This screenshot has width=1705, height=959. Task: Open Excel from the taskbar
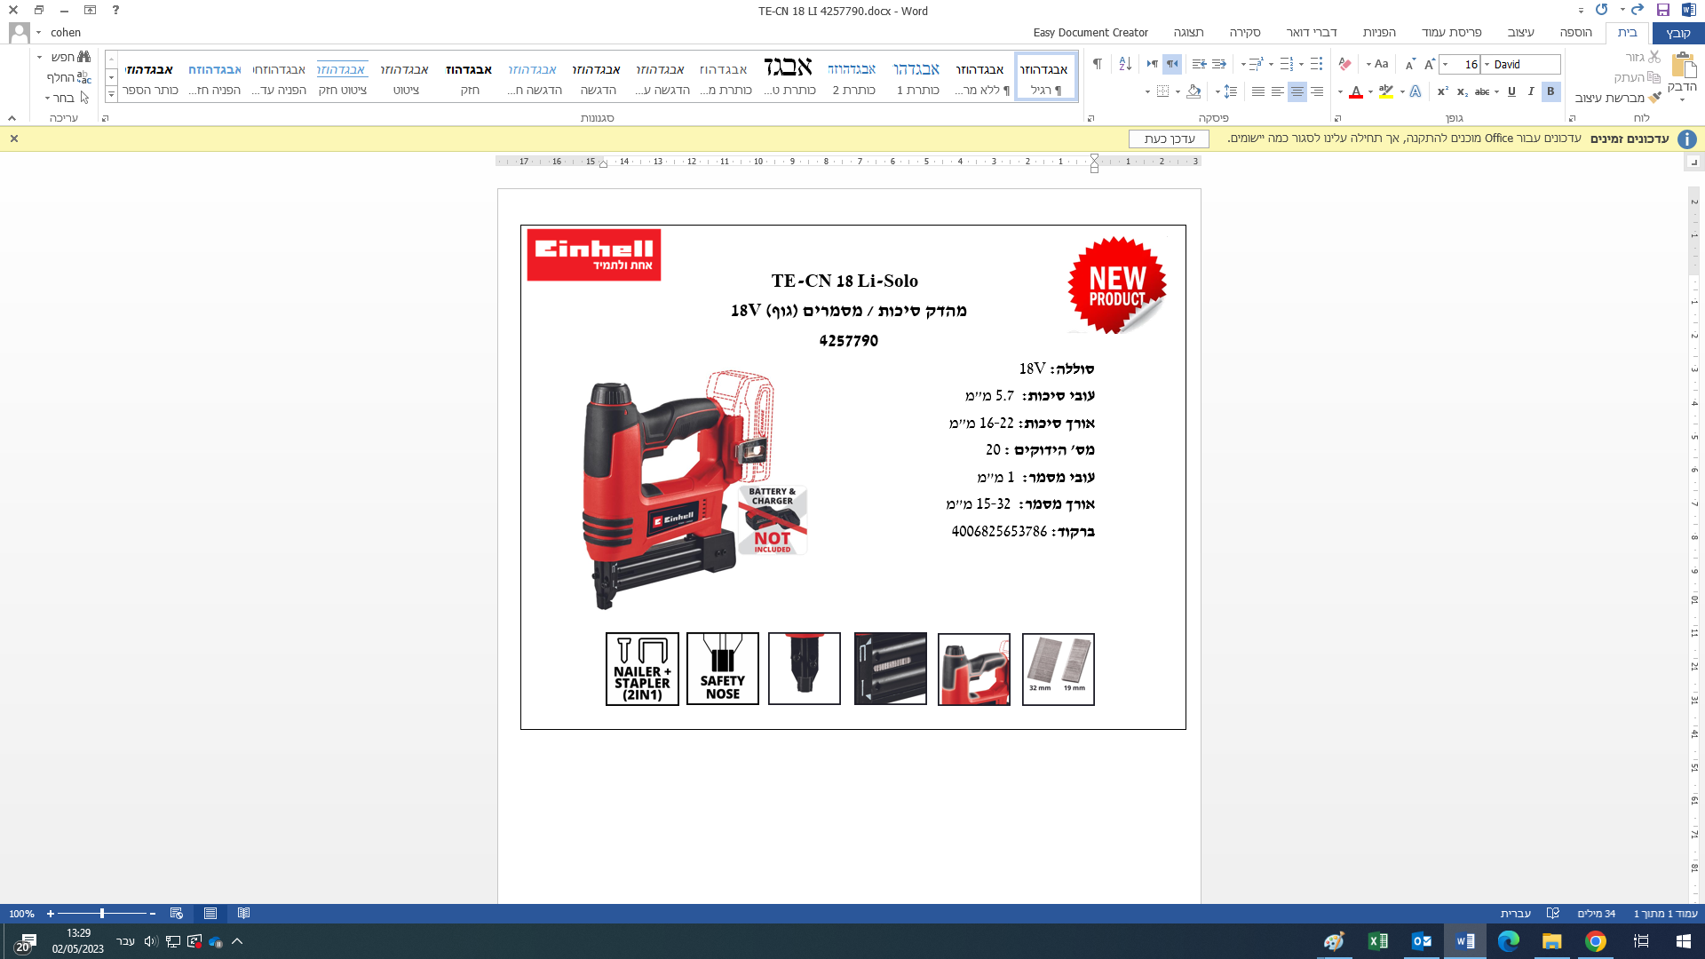1378,941
